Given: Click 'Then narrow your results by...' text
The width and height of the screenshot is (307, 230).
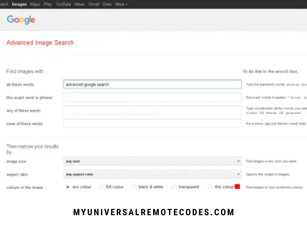Looking at the screenshot, I should coord(32,149).
